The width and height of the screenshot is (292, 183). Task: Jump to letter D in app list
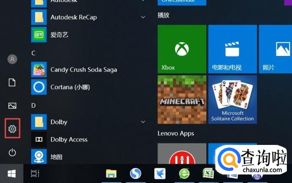[33, 106]
